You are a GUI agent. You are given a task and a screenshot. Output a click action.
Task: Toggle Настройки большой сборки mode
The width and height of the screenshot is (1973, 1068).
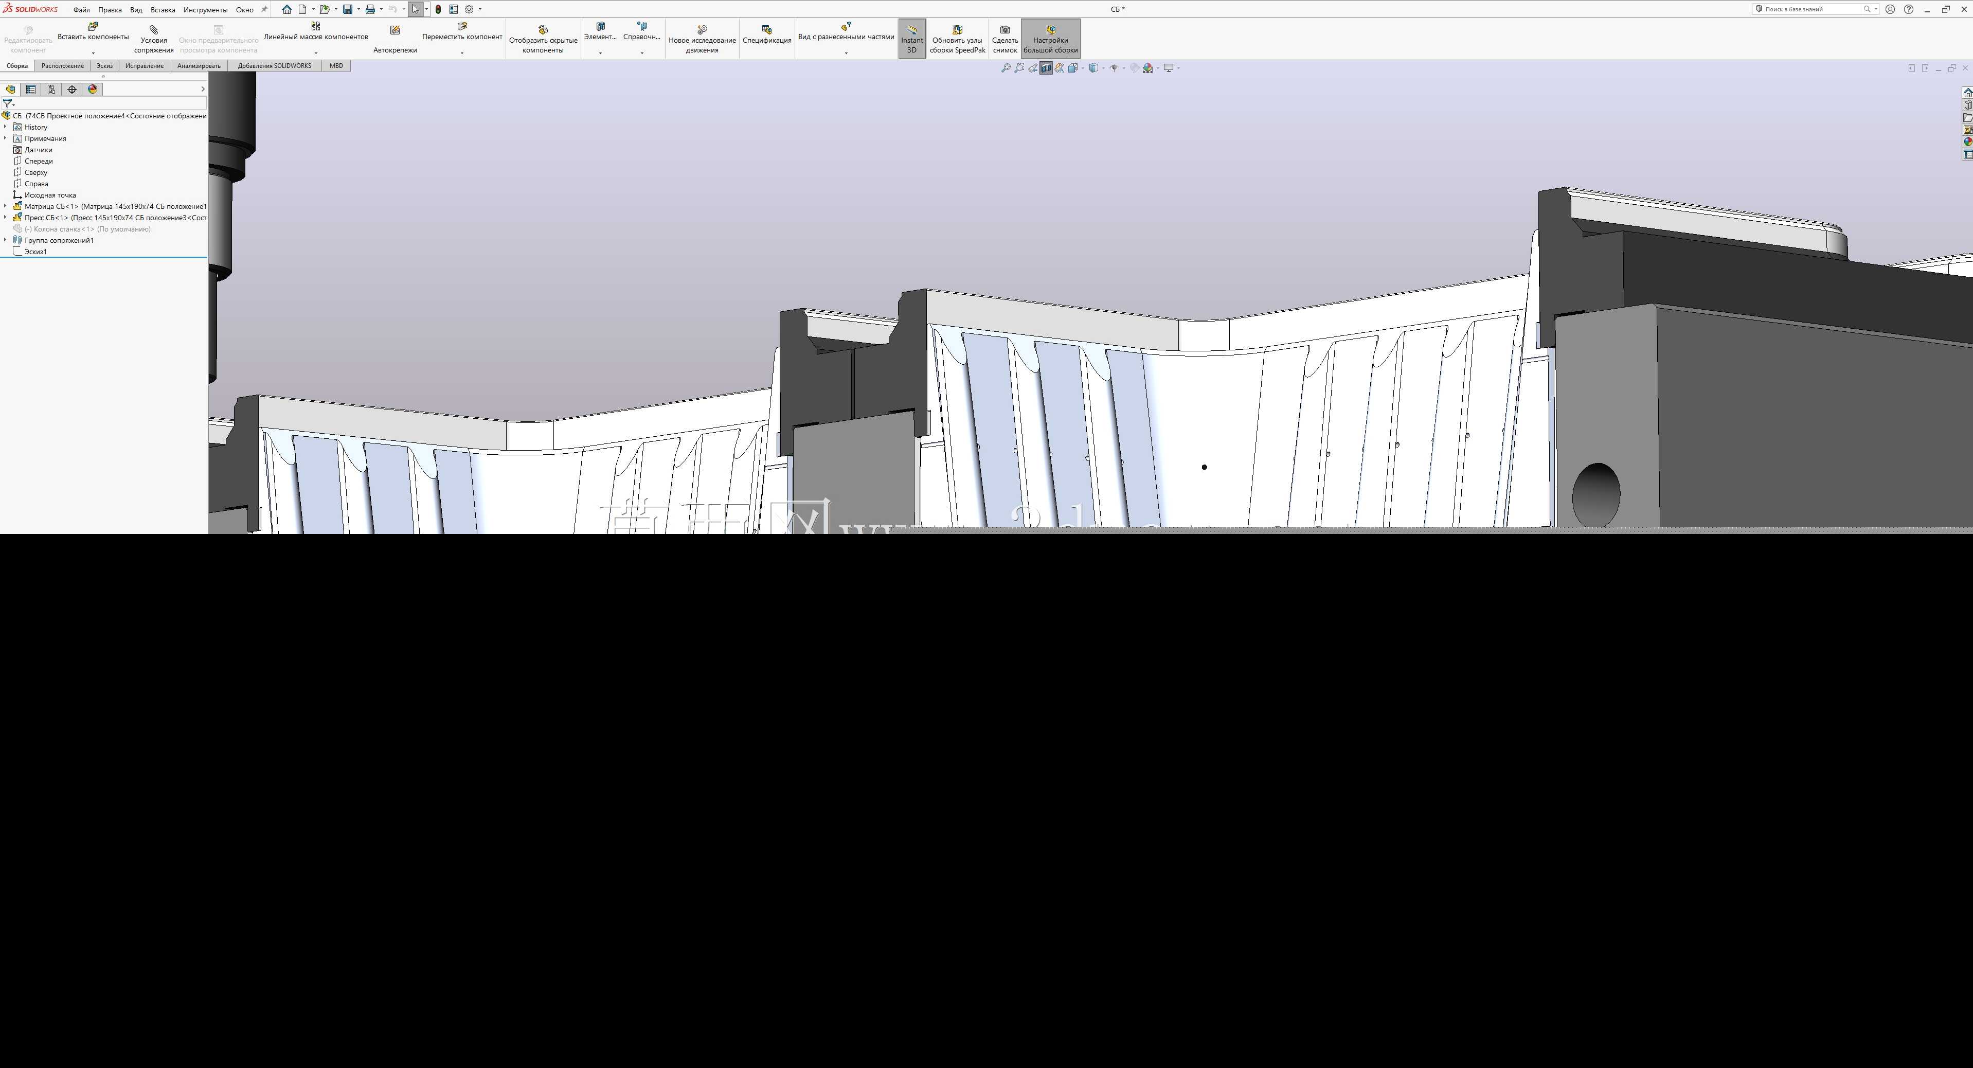click(x=1051, y=39)
